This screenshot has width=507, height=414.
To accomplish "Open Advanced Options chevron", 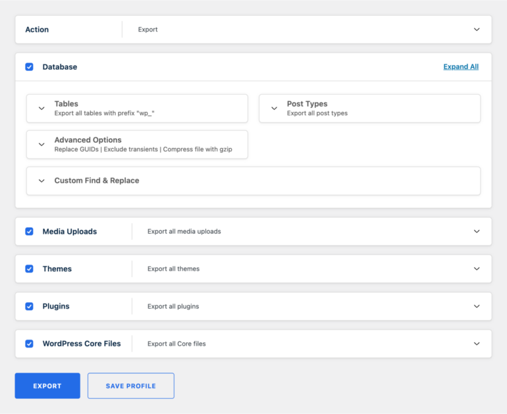I will [41, 145].
